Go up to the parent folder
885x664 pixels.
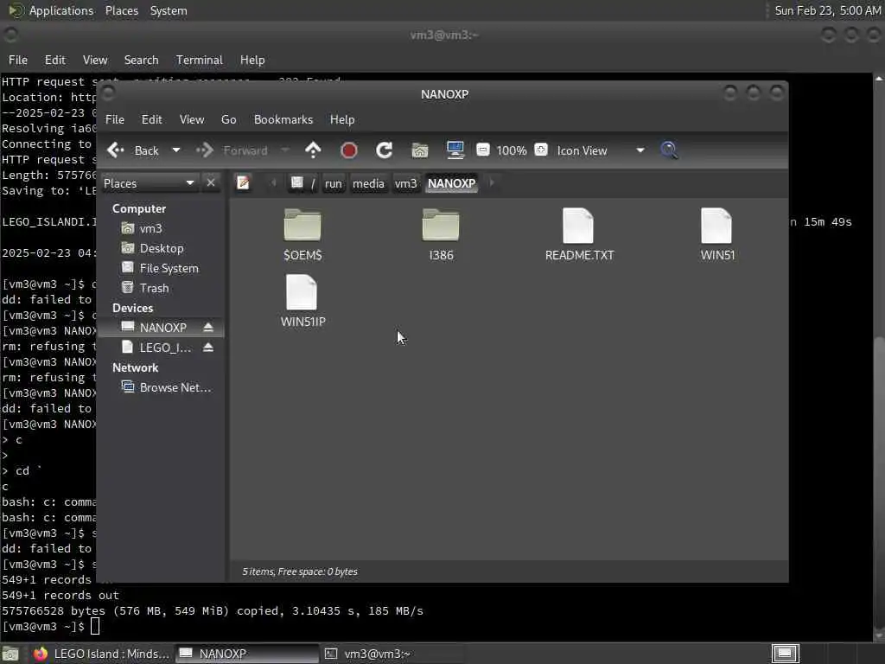(x=313, y=150)
